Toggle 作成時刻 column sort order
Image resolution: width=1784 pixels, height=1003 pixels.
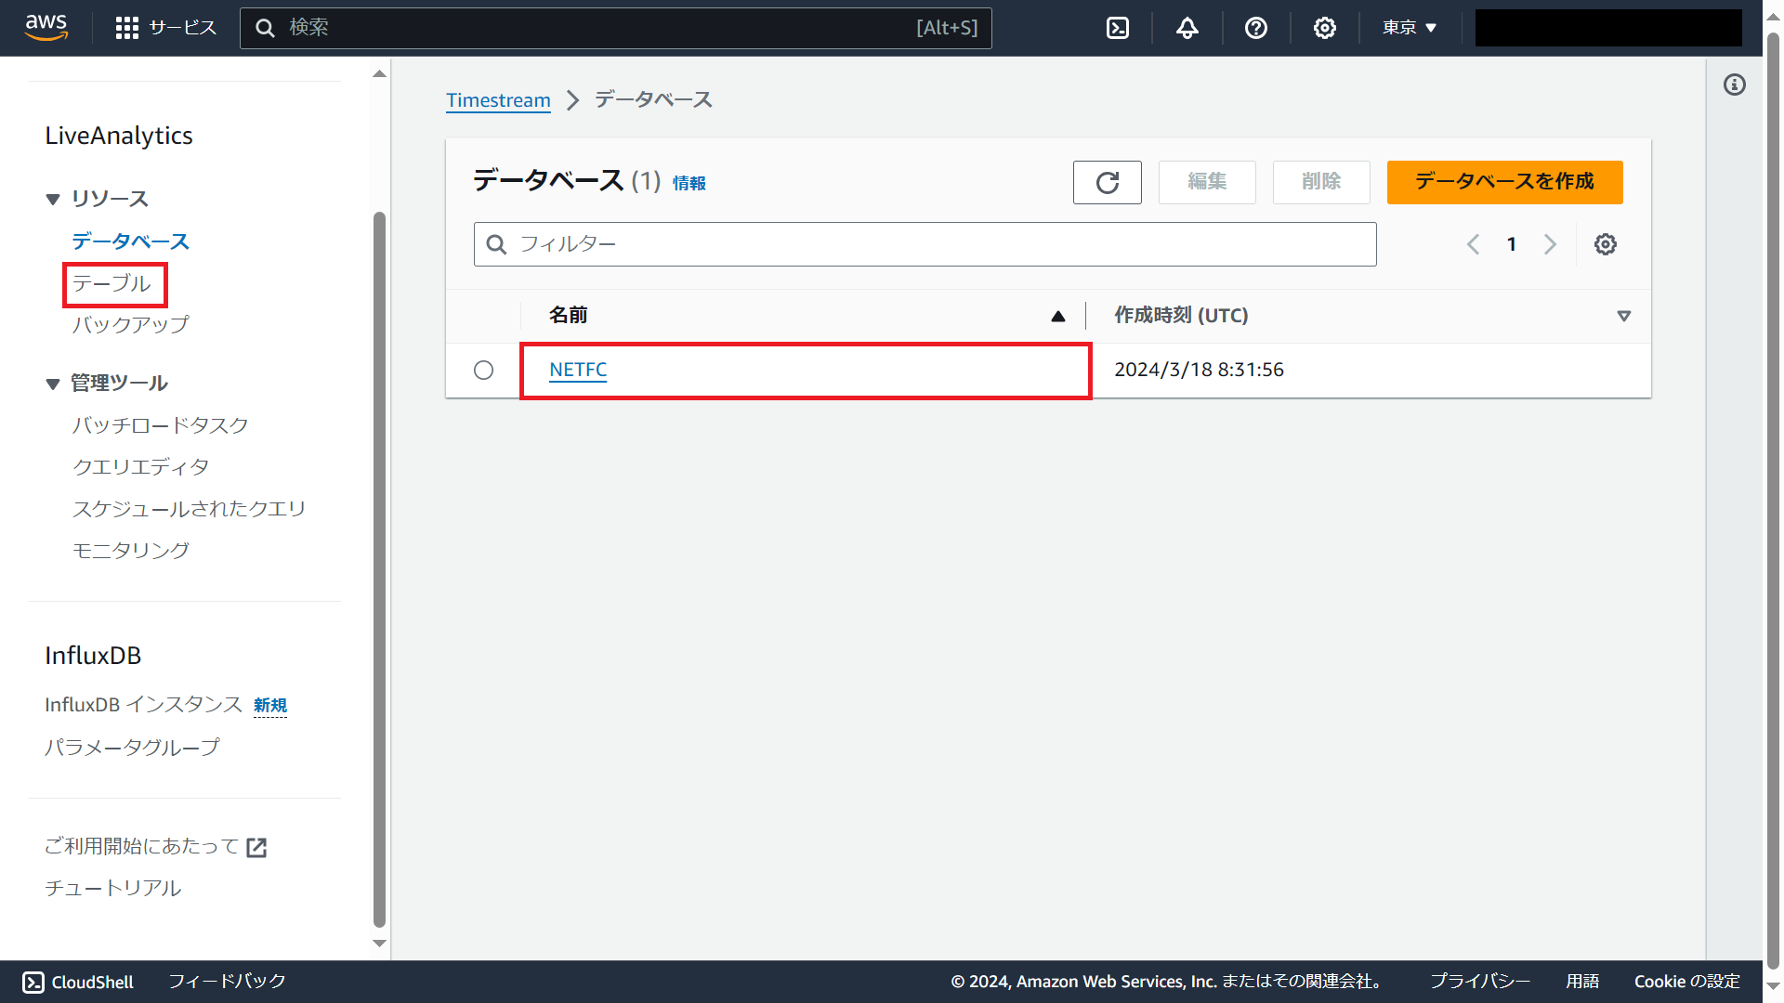click(x=1624, y=316)
